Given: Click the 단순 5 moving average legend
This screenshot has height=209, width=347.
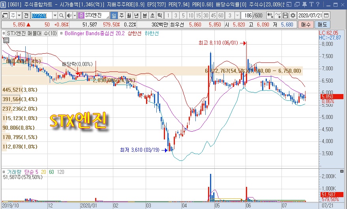Looking at the screenshot, I should (x=31, y=172).
